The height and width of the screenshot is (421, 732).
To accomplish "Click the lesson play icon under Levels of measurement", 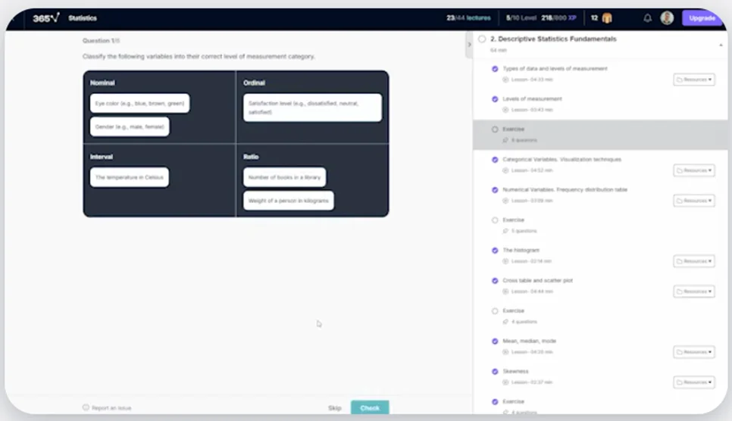I will click(505, 110).
